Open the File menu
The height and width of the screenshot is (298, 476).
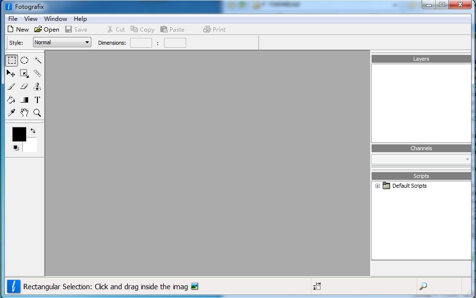click(x=13, y=19)
